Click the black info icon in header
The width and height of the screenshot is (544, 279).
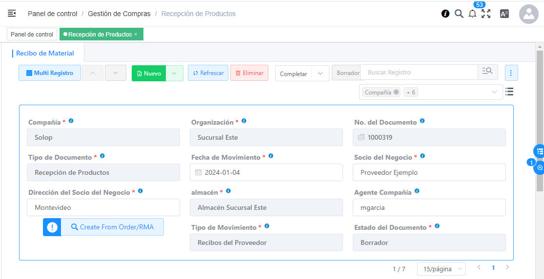click(x=445, y=14)
